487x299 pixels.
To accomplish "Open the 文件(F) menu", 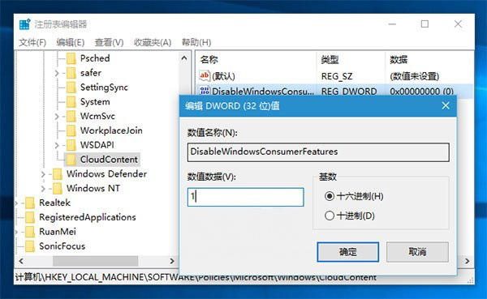I will pos(32,42).
